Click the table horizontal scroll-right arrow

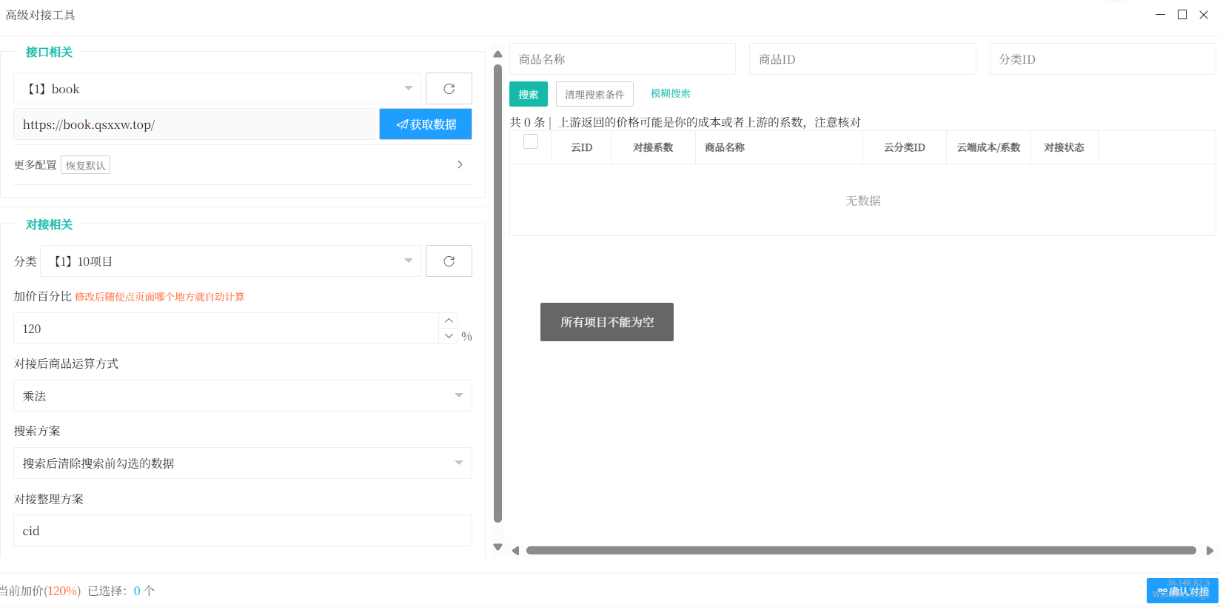1210,551
